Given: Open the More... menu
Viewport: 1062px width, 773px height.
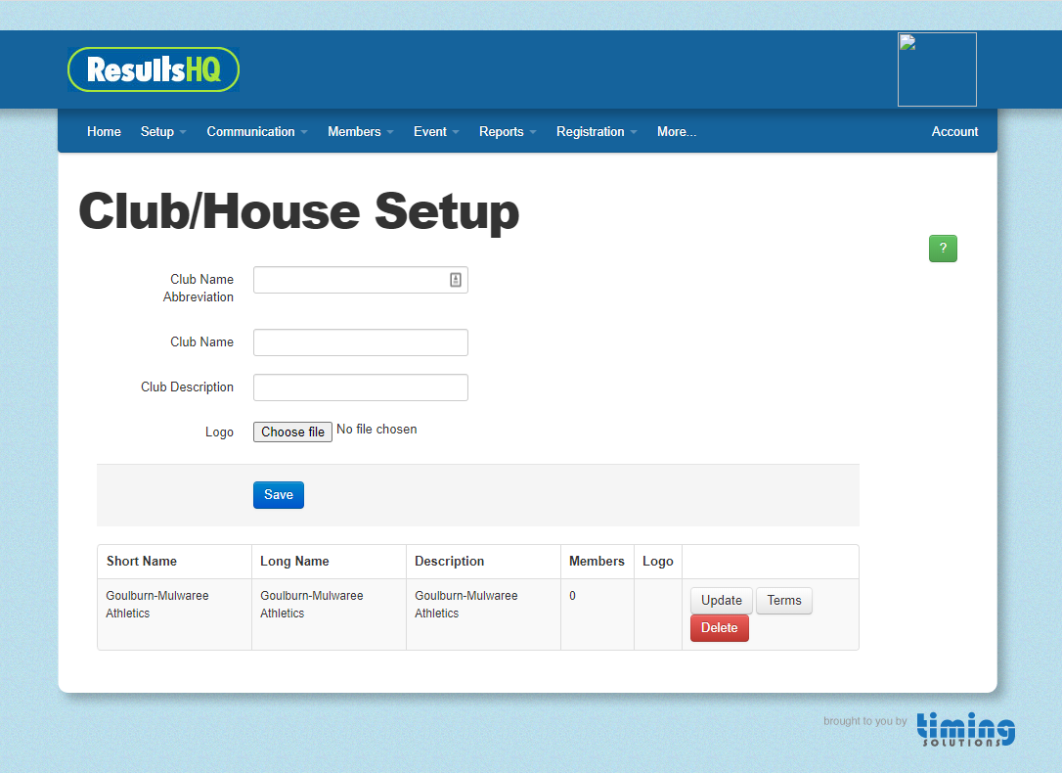Looking at the screenshot, I should click(x=677, y=131).
